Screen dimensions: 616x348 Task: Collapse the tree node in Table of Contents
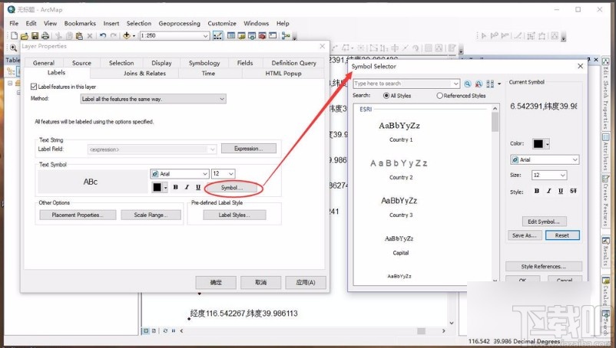coord(10,83)
